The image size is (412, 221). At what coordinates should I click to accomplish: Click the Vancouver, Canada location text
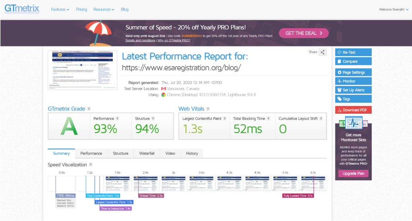[x=183, y=89]
